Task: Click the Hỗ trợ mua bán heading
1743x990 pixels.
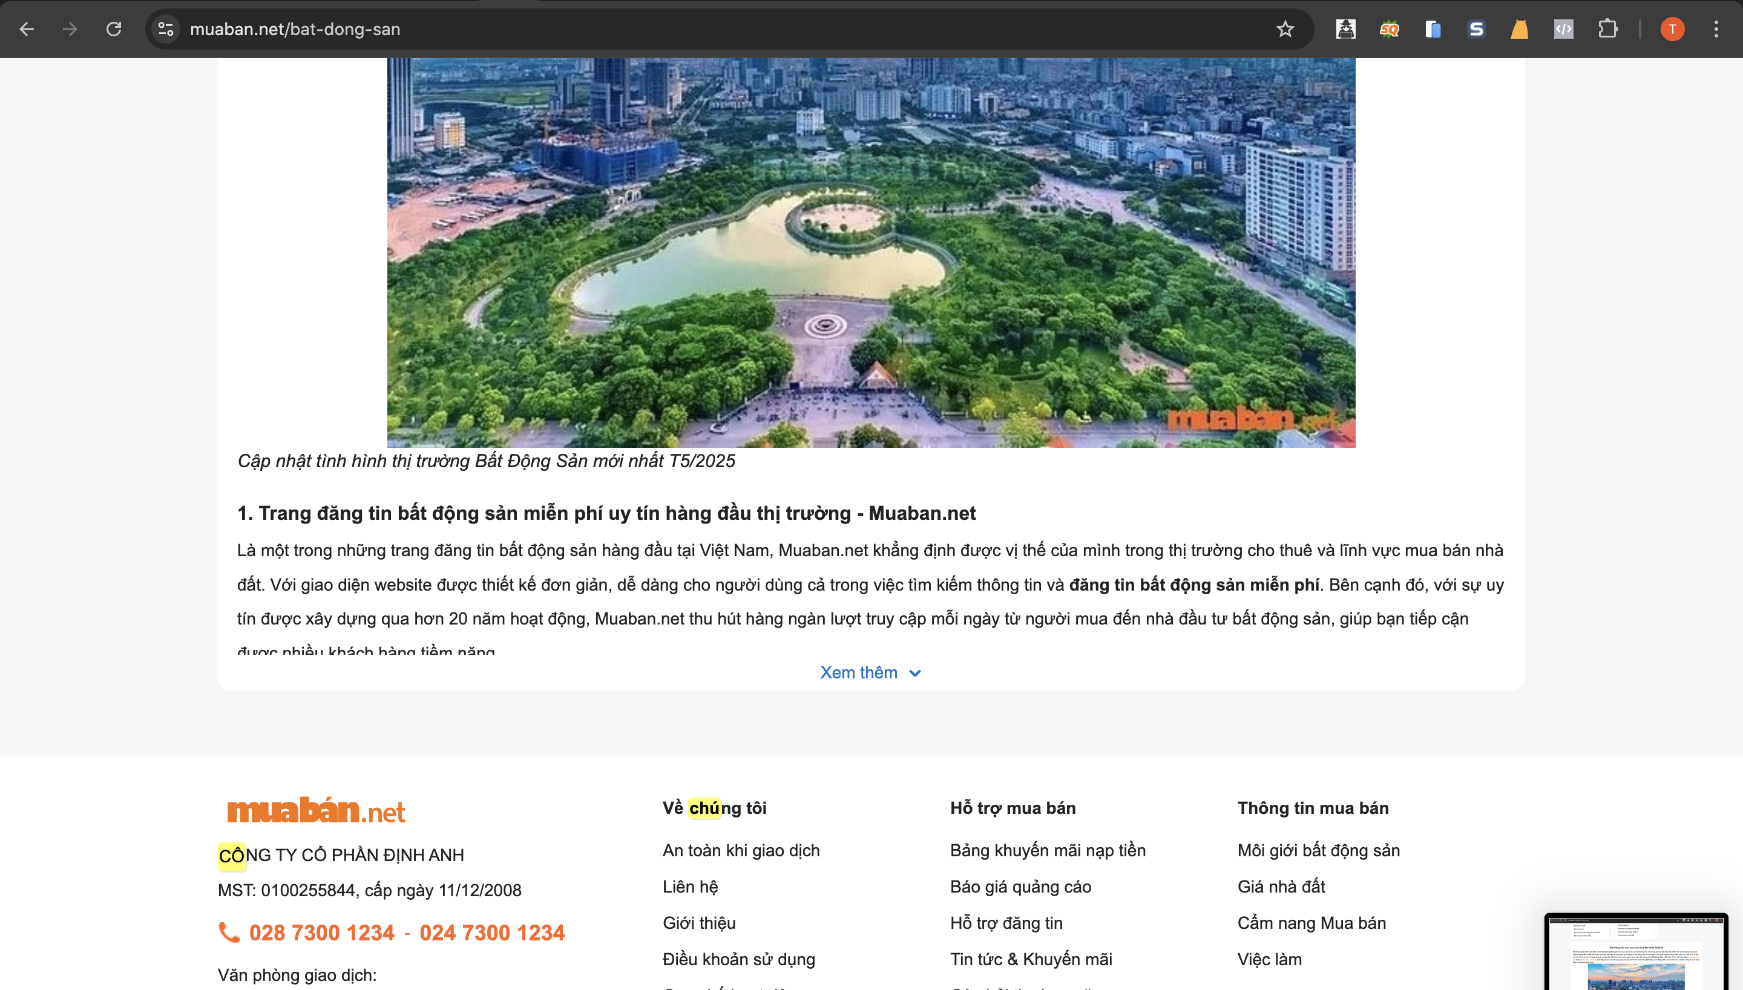Action: [x=1013, y=808]
